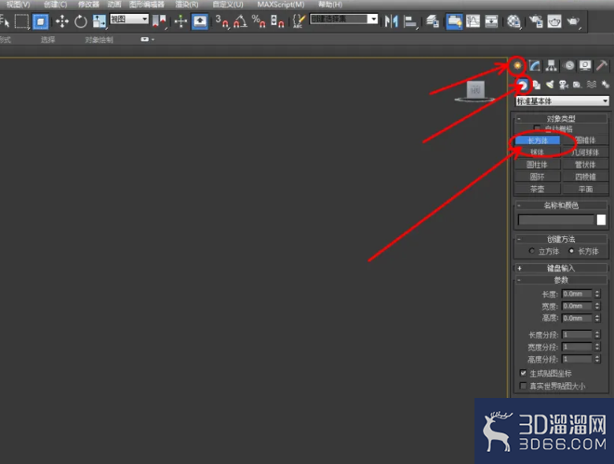
Task: Open Rendered Frame Window icon
Action: (x=554, y=21)
